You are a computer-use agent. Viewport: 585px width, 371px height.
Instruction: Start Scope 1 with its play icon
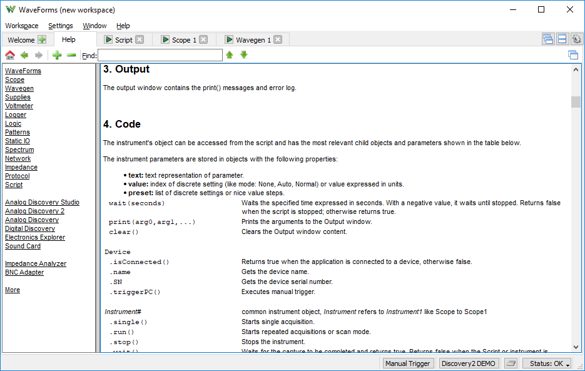[x=165, y=39]
